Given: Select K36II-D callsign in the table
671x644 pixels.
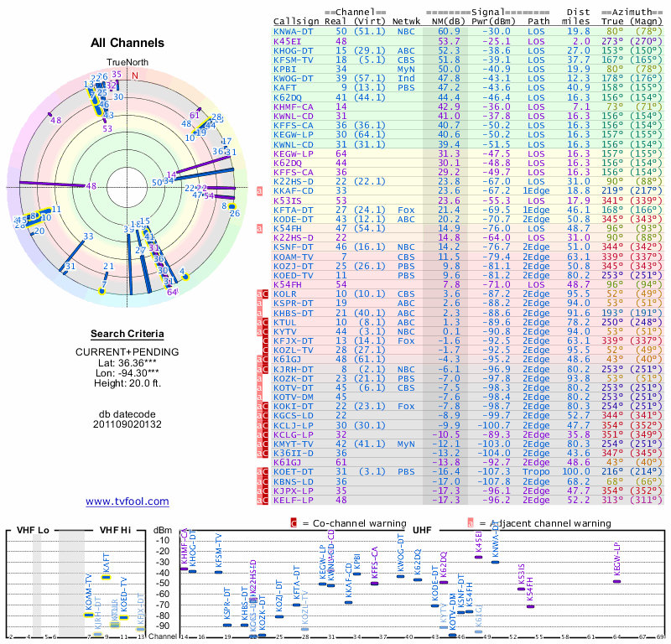Looking at the screenshot, I should (293, 453).
